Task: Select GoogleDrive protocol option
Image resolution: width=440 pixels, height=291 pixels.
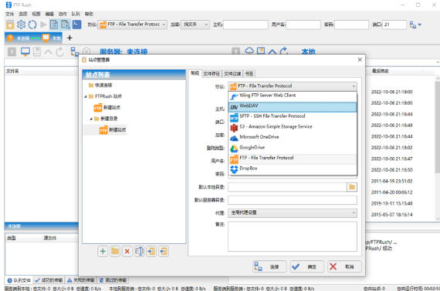Action: pyautogui.click(x=293, y=148)
